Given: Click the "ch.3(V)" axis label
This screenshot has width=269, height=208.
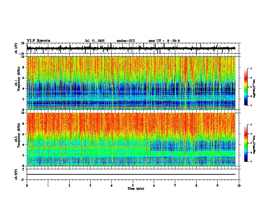Looking at the screenshot, I should click(x=16, y=175).
